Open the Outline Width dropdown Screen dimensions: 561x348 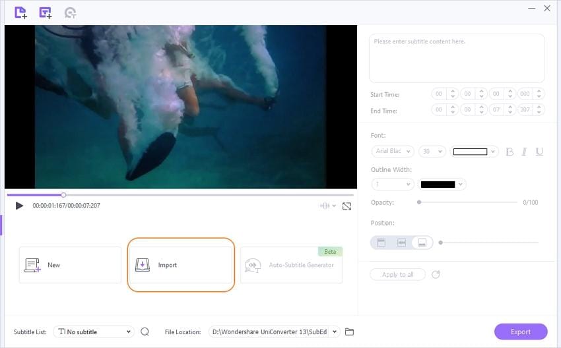tap(393, 184)
